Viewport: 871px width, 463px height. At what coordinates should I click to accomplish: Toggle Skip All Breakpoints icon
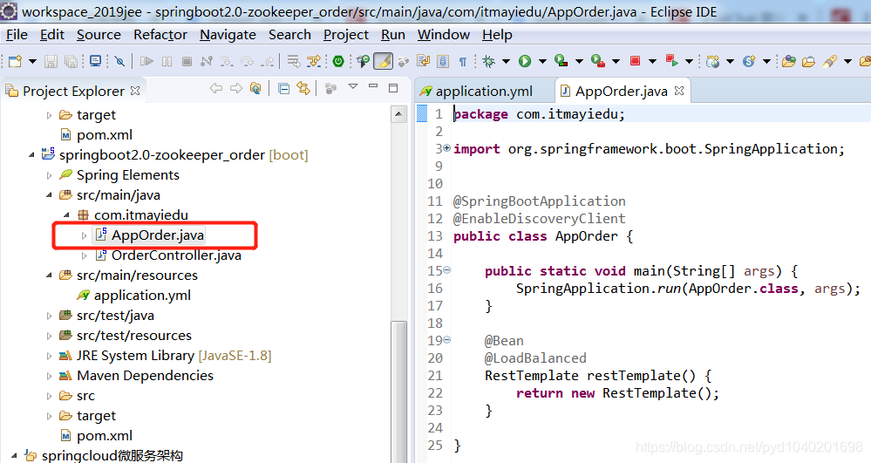[x=119, y=61]
